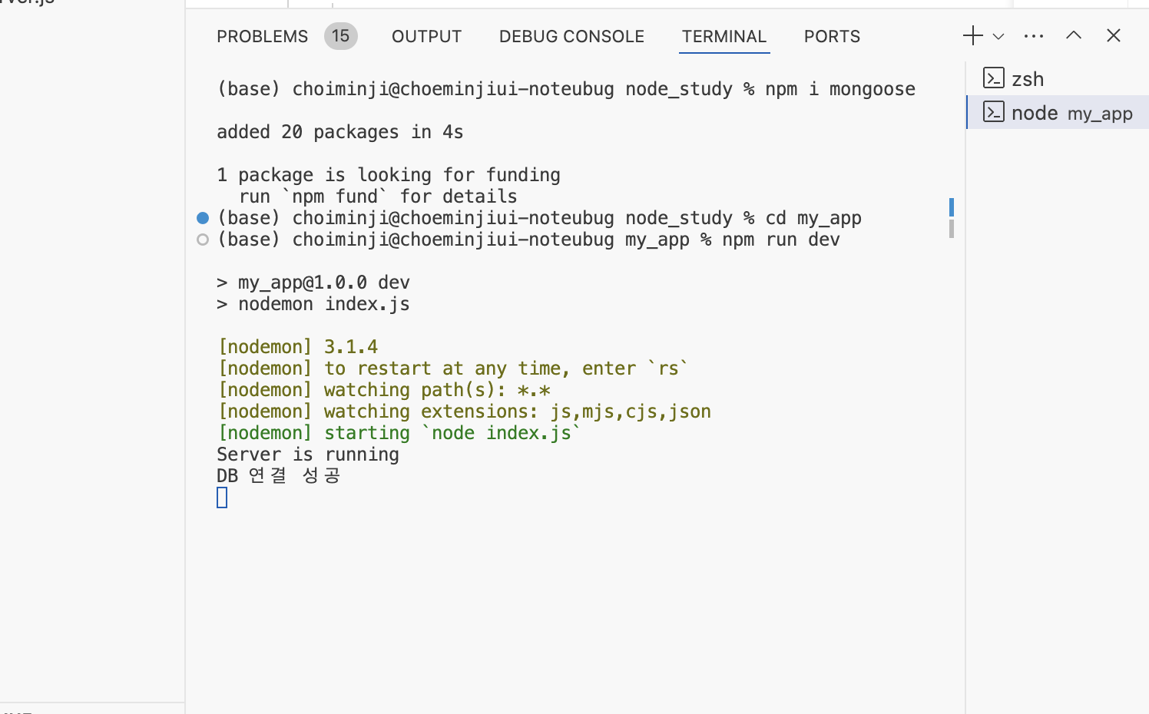This screenshot has width=1149, height=714.
Task: Click the gray terminal scrollbar marker
Action: pyautogui.click(x=952, y=229)
